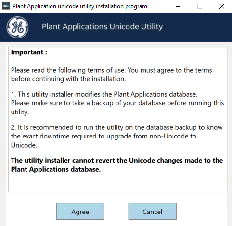This screenshot has height=226, width=232.
Task: Click the bold Important heading
Action: coord(29,52)
